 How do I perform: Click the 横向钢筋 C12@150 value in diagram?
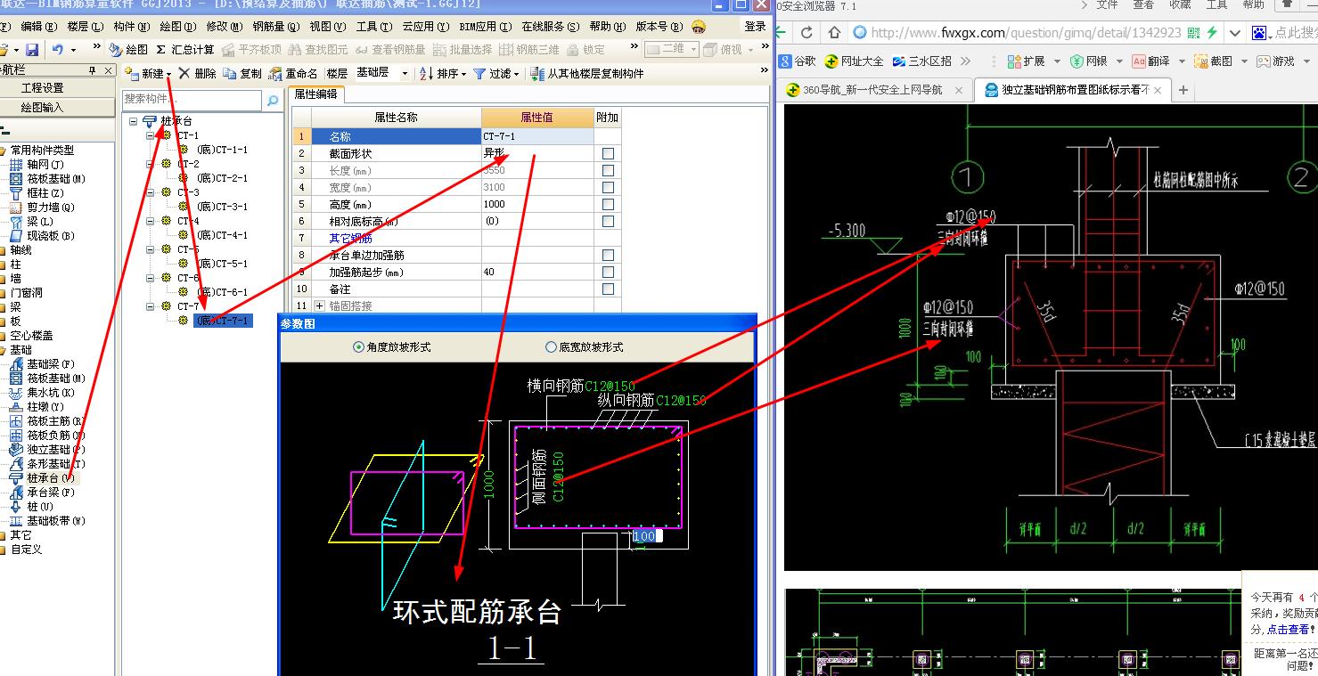[x=610, y=386]
